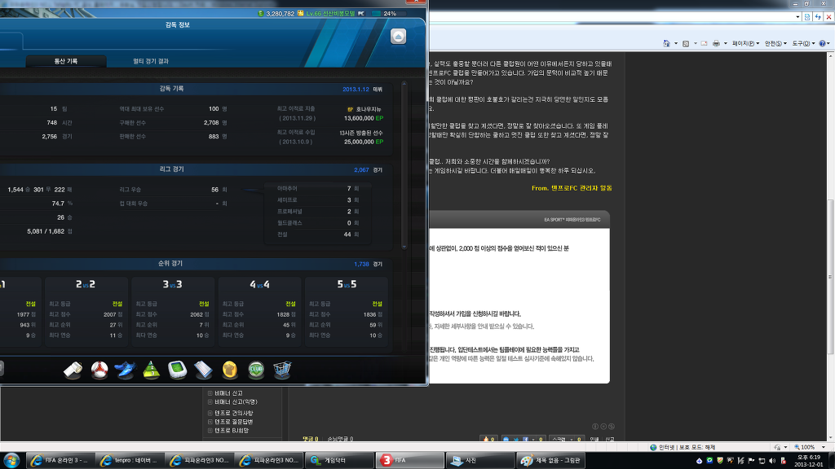Expand the share services dropdown beside the Facebook icon
Viewport: 835px width, 469px height.
(533, 440)
